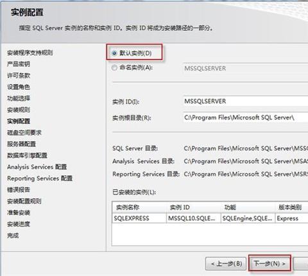The height and width of the screenshot is (276, 308).
Task: Go back with 上一步(B) button
Action: click(x=226, y=264)
